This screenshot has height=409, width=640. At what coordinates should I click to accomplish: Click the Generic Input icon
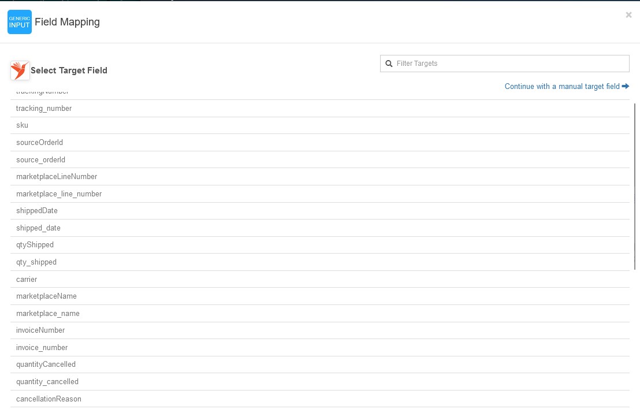click(x=20, y=22)
